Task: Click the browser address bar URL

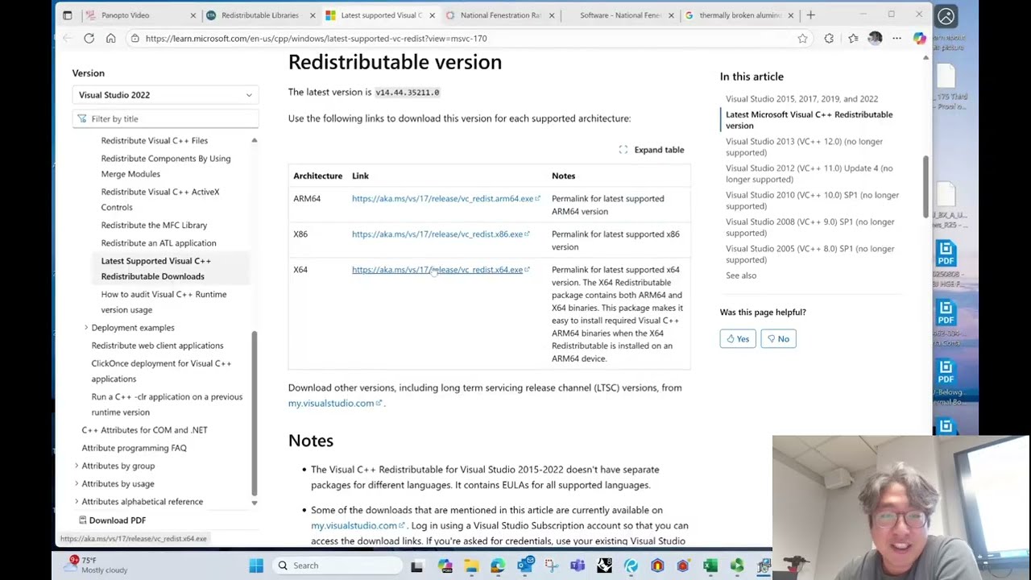Action: tap(316, 39)
